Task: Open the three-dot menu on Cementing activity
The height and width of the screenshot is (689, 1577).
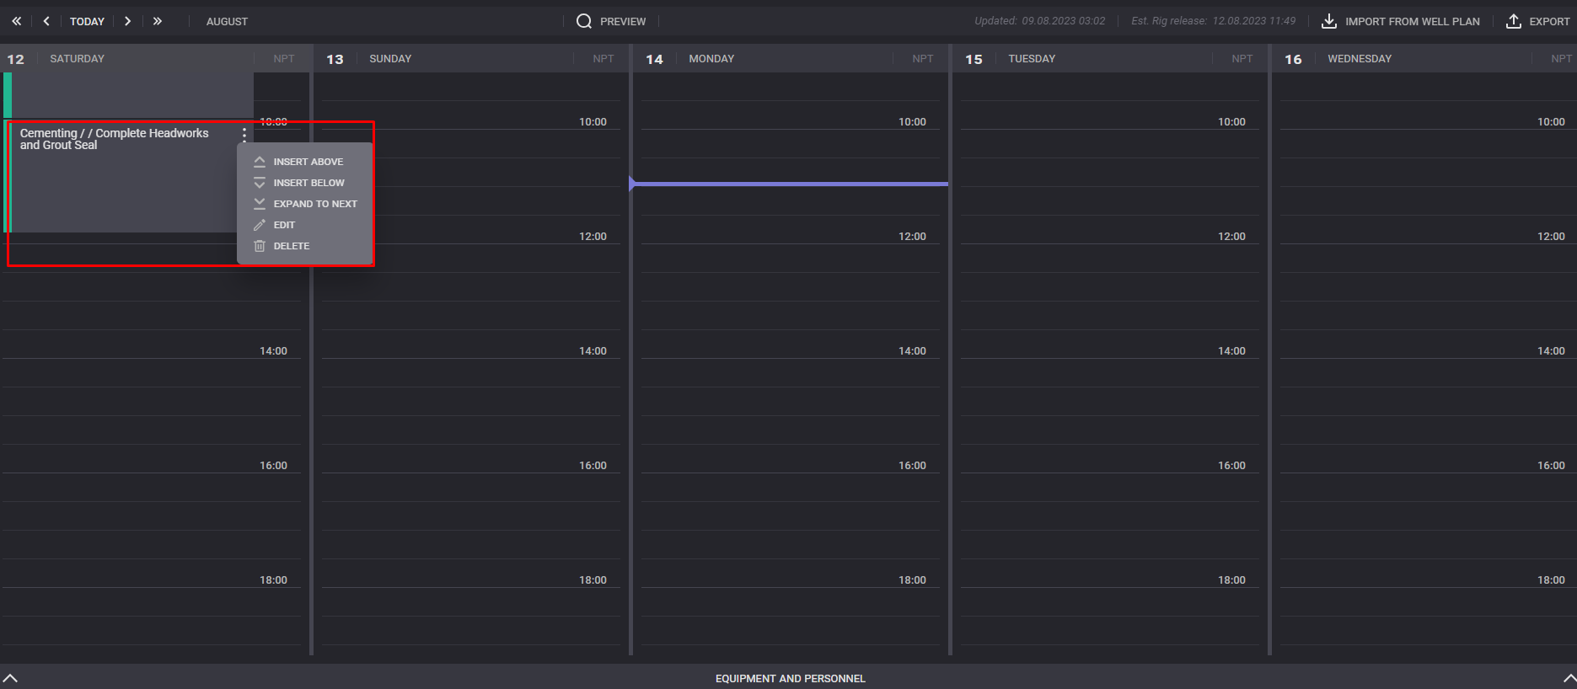Action: tap(244, 134)
